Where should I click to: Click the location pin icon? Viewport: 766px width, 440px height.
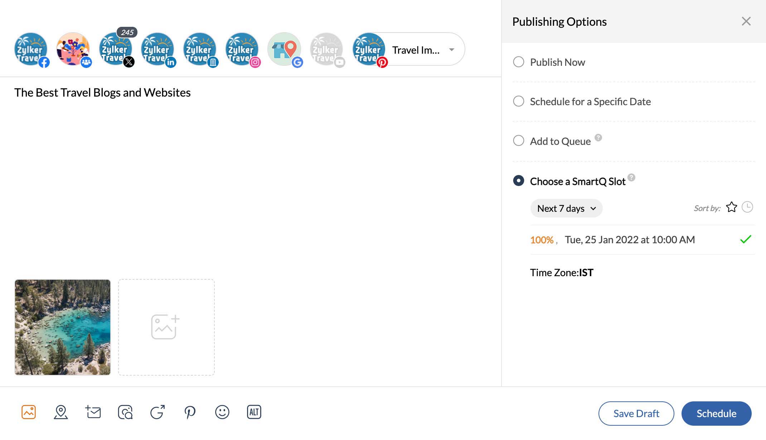61,412
